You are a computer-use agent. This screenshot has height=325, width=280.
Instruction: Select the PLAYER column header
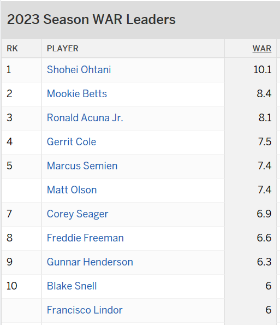coord(63,49)
